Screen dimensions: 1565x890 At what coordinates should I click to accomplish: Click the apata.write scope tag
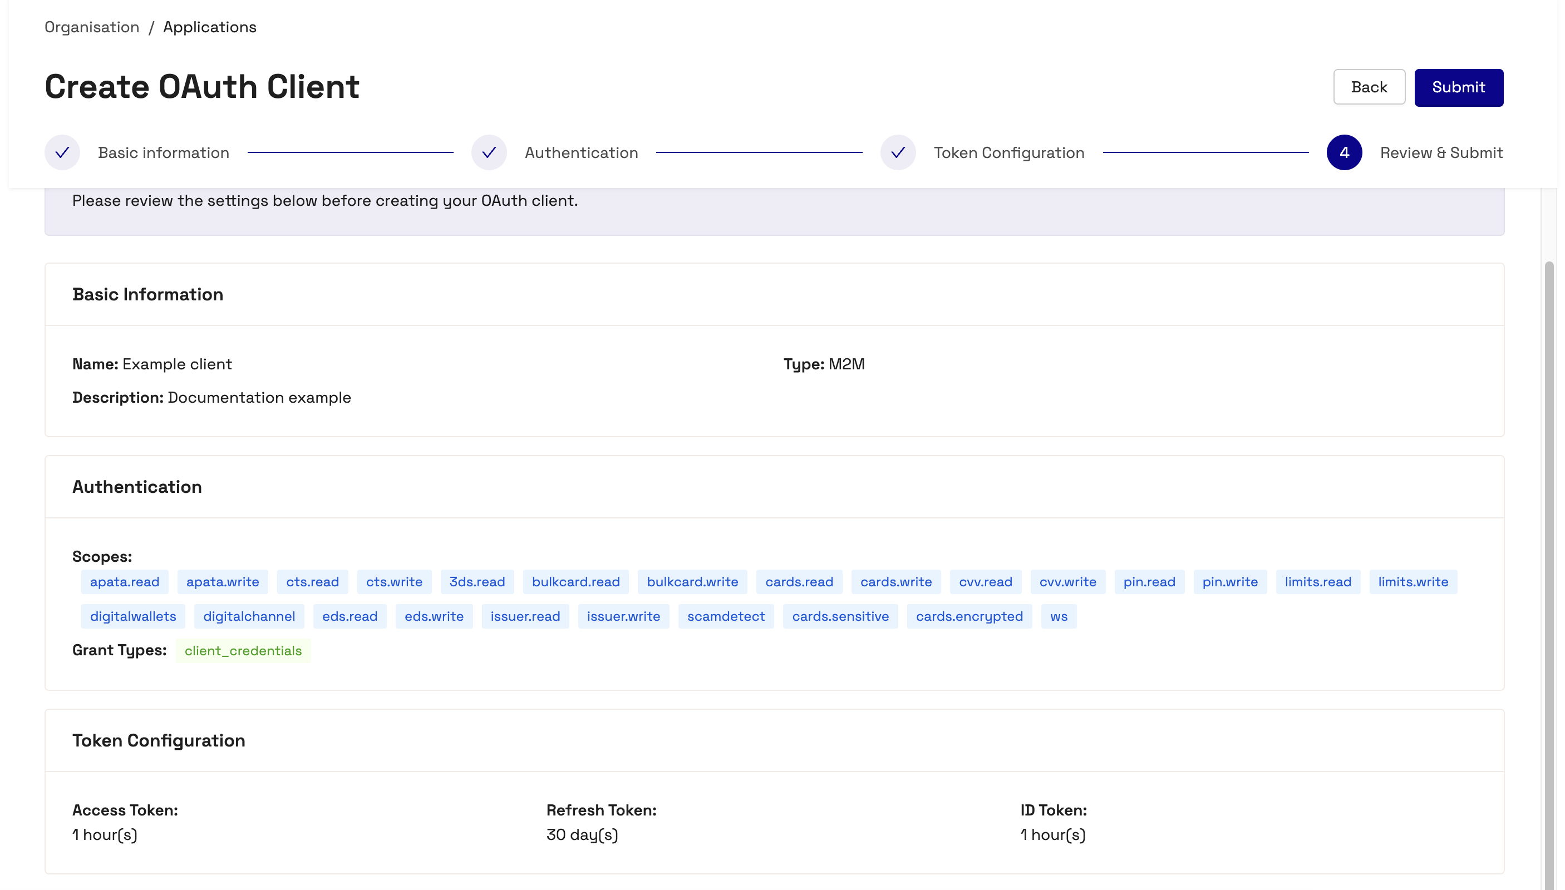coord(223,581)
